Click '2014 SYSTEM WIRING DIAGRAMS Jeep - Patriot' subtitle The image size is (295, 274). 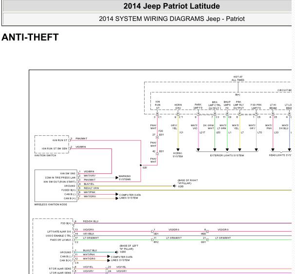point(171,19)
